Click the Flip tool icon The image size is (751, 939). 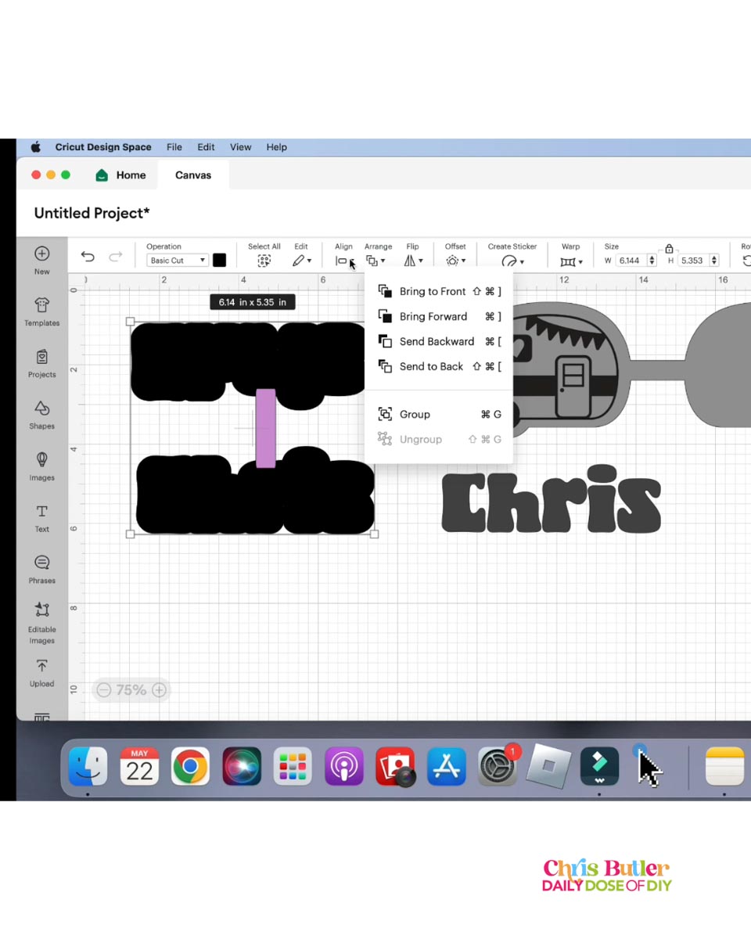[409, 261]
